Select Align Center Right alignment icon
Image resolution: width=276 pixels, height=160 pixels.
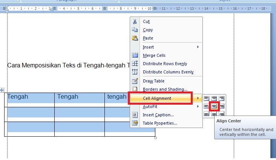tap(222, 106)
